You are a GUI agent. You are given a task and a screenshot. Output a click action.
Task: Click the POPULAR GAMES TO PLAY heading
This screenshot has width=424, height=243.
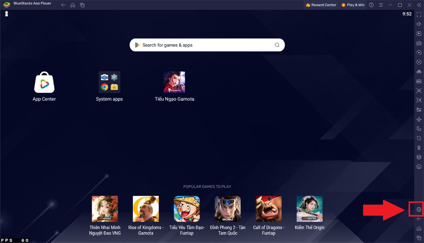(x=207, y=187)
